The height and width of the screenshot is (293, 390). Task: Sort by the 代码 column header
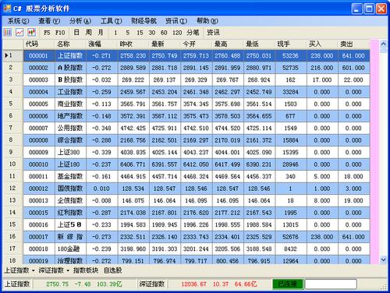(39, 44)
